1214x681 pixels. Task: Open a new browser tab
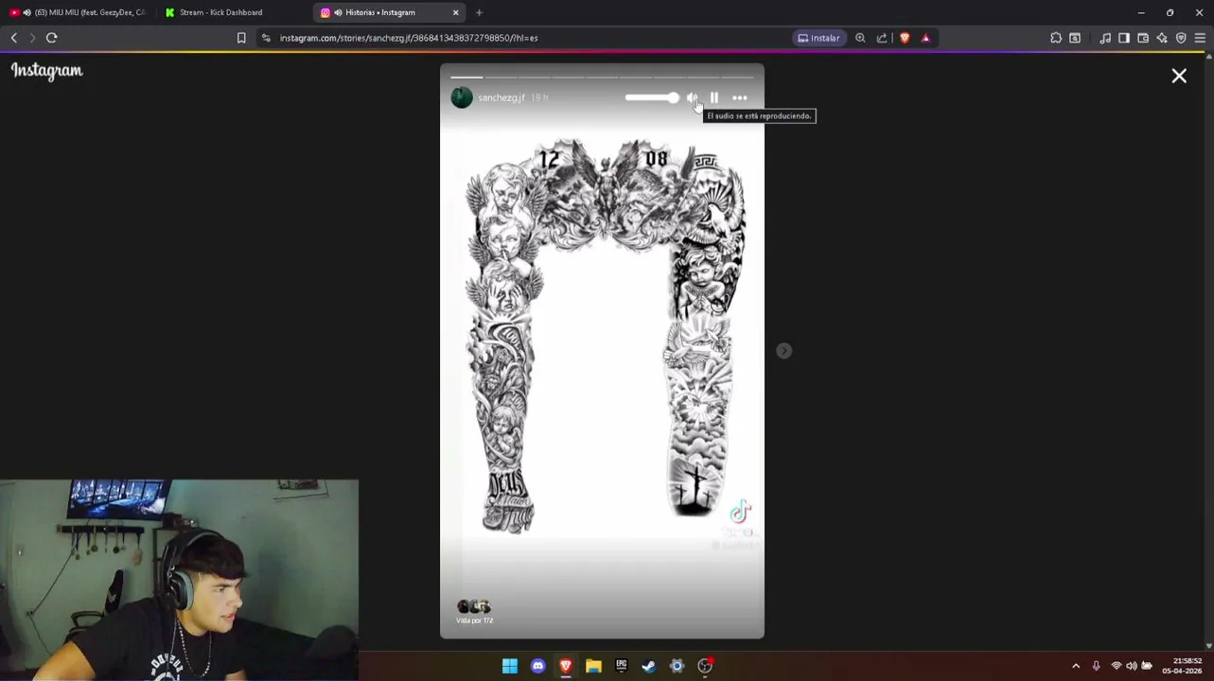click(x=479, y=12)
